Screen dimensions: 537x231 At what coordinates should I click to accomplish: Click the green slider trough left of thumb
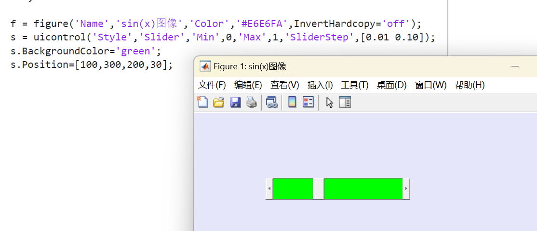(x=293, y=189)
